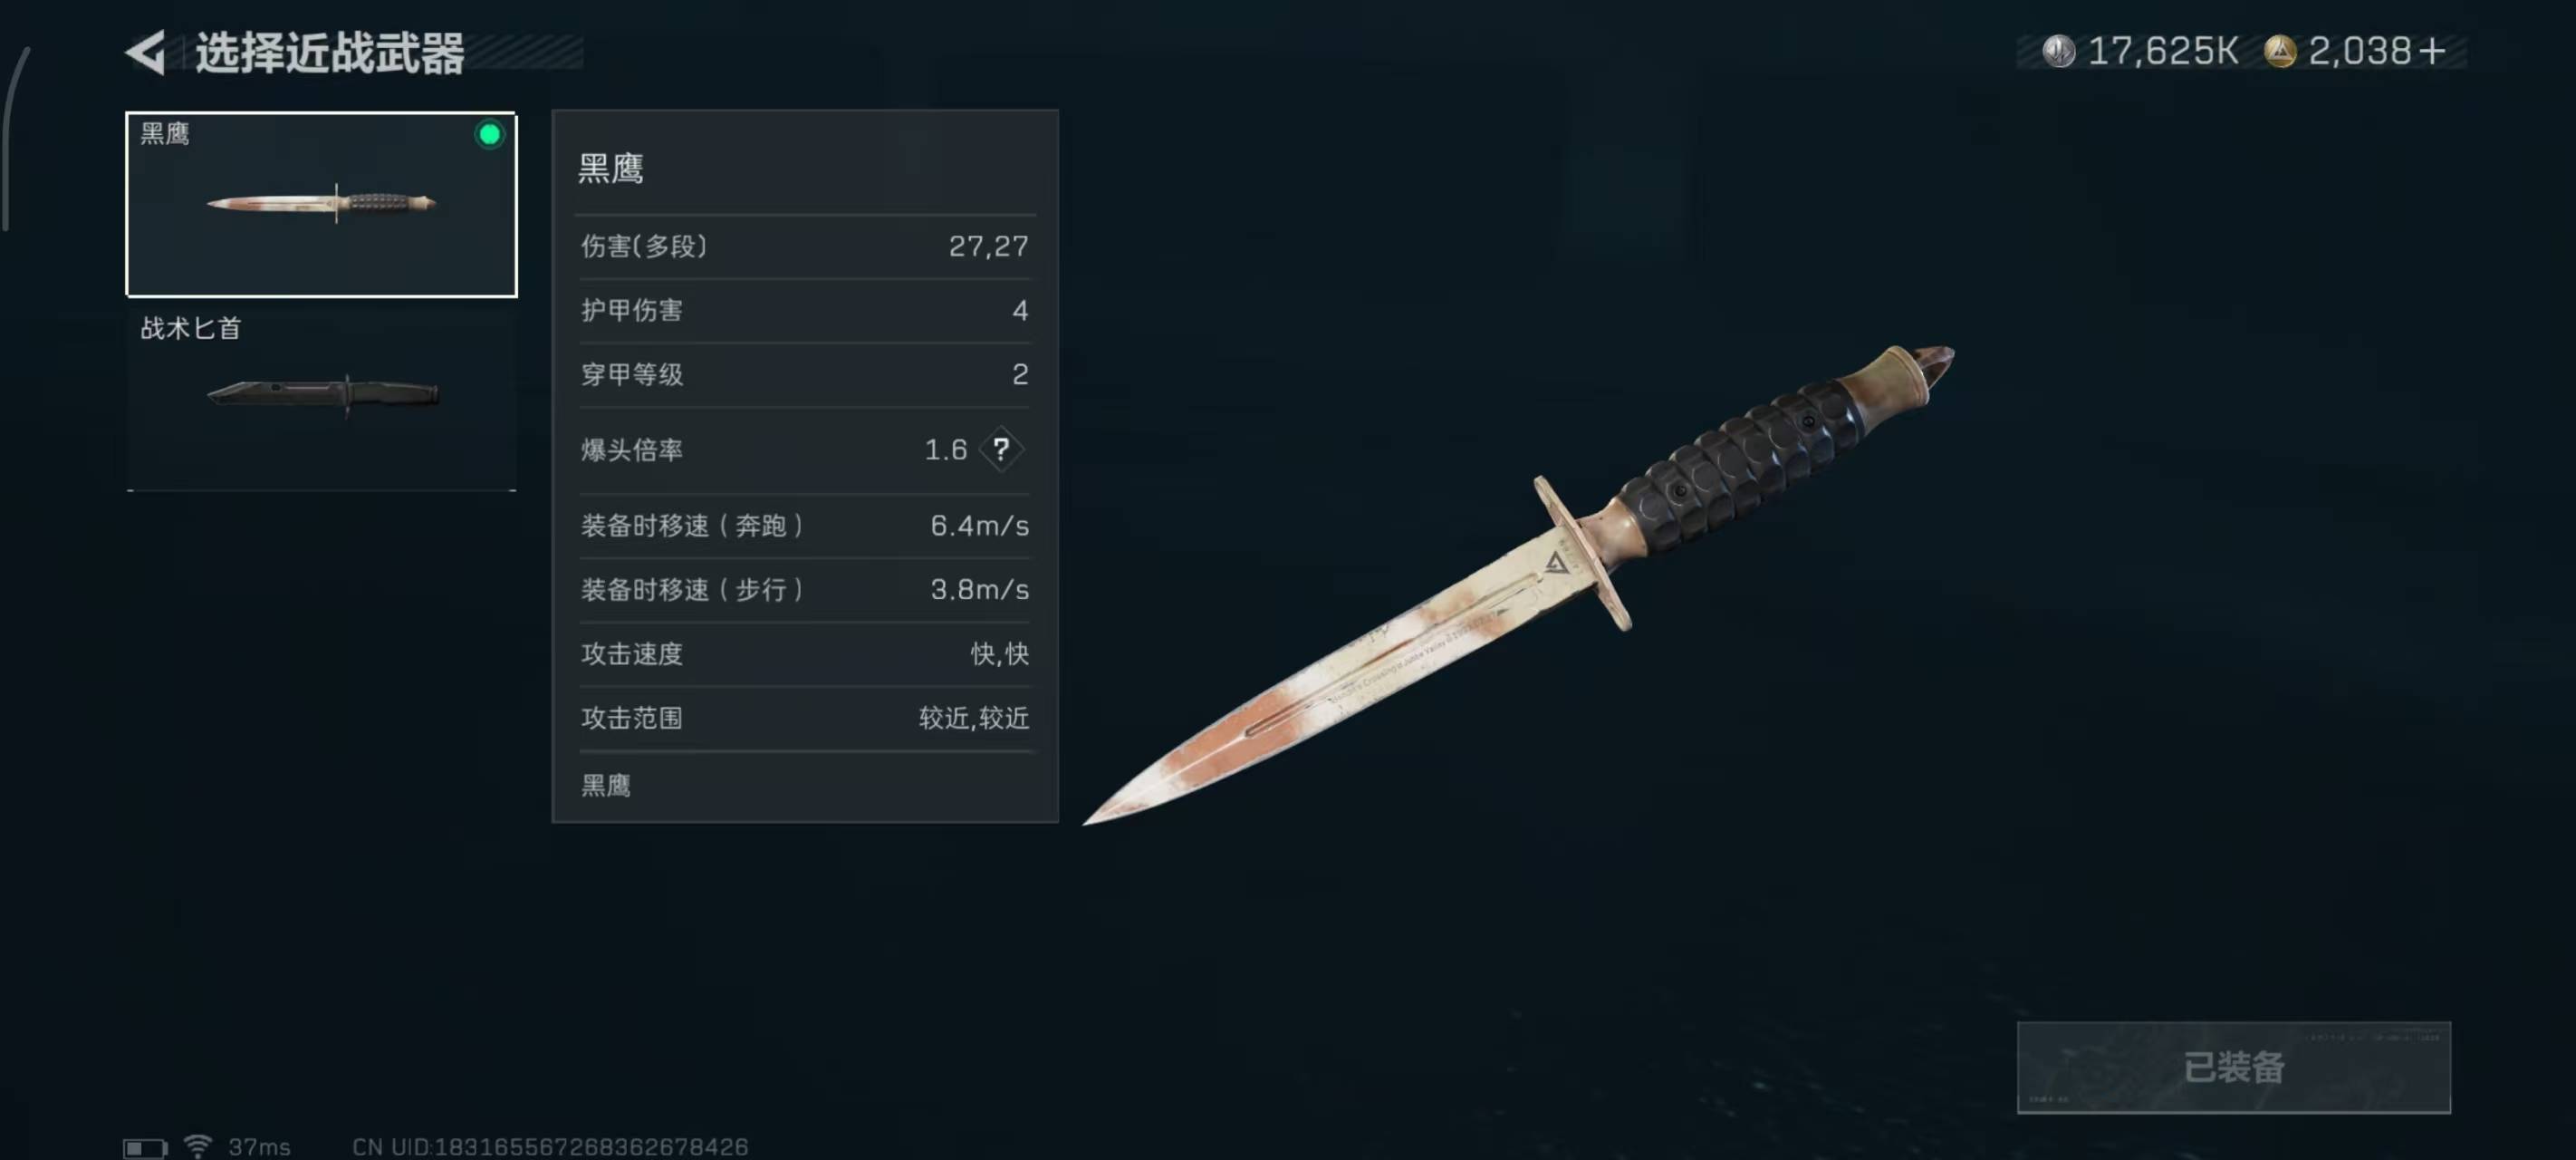Click the silver coin currency icon
2576x1160 pixels.
(2059, 51)
